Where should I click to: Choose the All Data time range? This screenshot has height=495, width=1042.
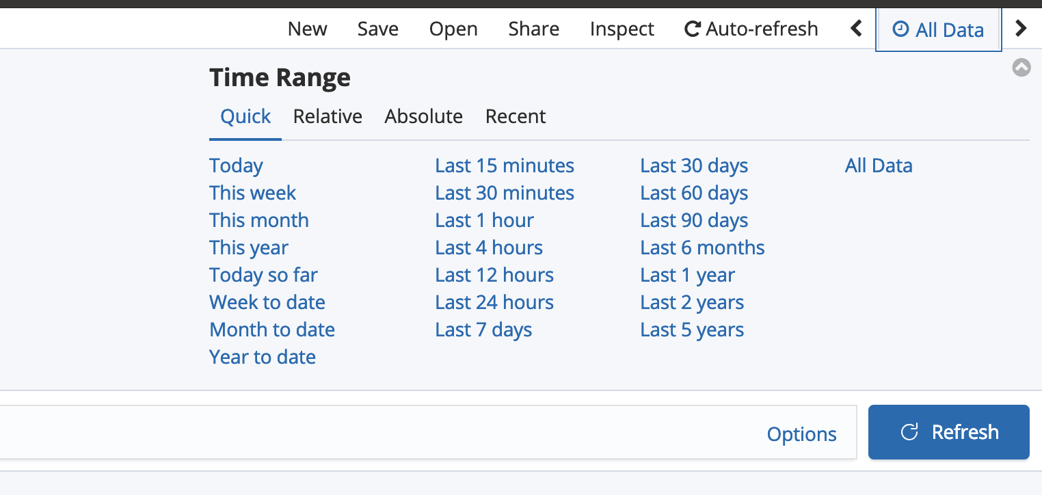point(879,165)
